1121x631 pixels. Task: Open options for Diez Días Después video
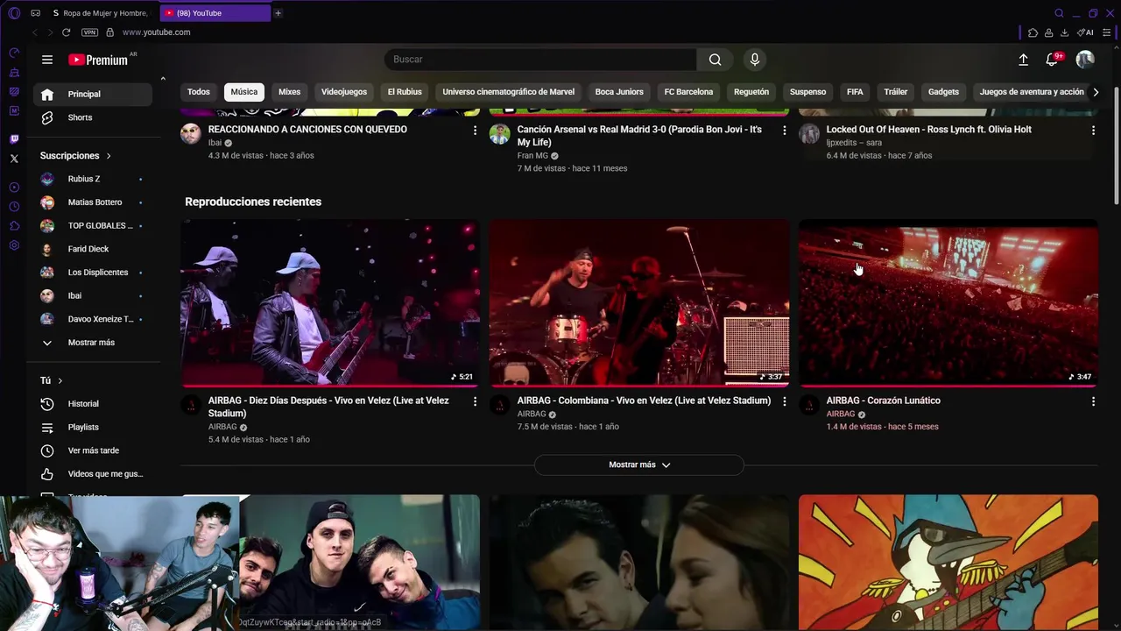[x=475, y=401]
